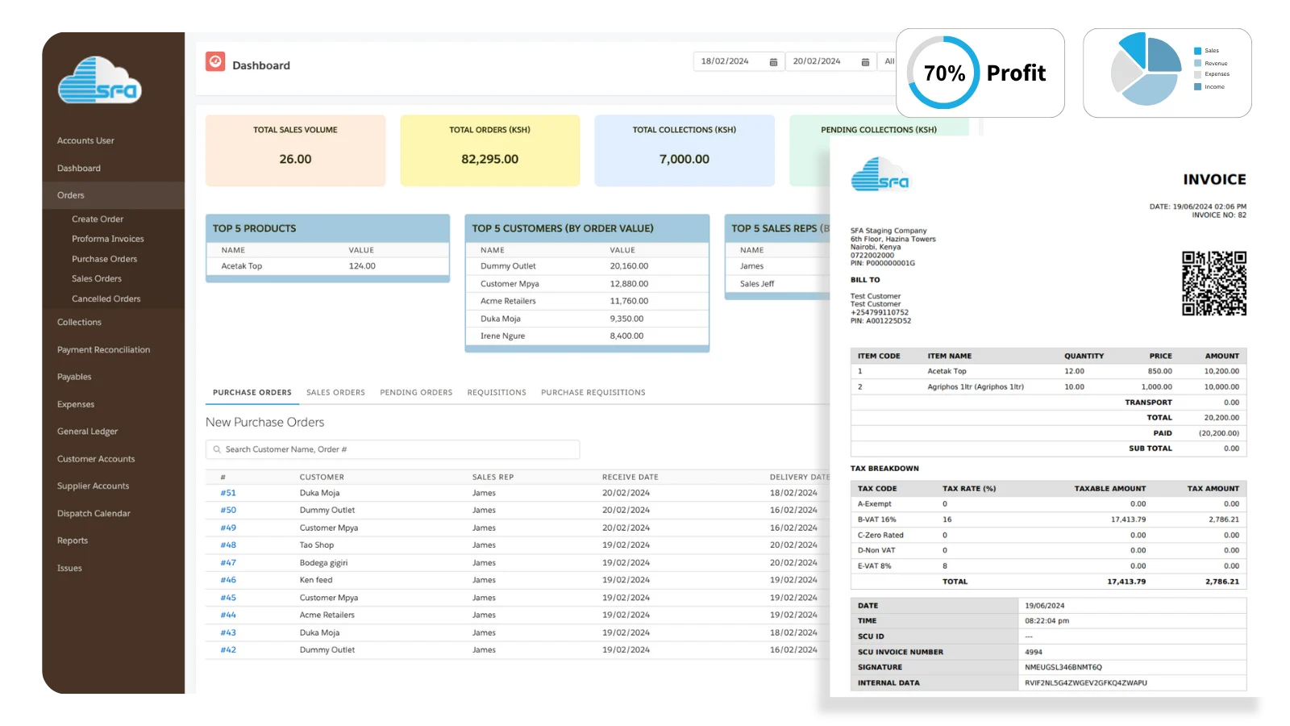1290x726 pixels.
Task: Click the Search Customer Name input field
Action: (x=363, y=449)
